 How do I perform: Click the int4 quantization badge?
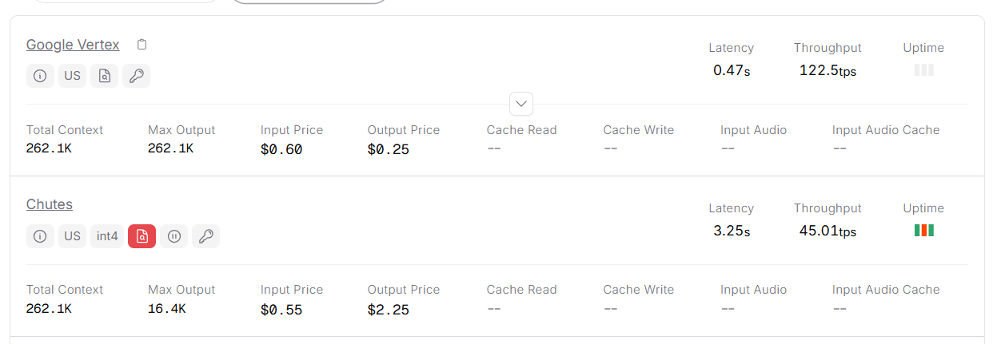[107, 236]
